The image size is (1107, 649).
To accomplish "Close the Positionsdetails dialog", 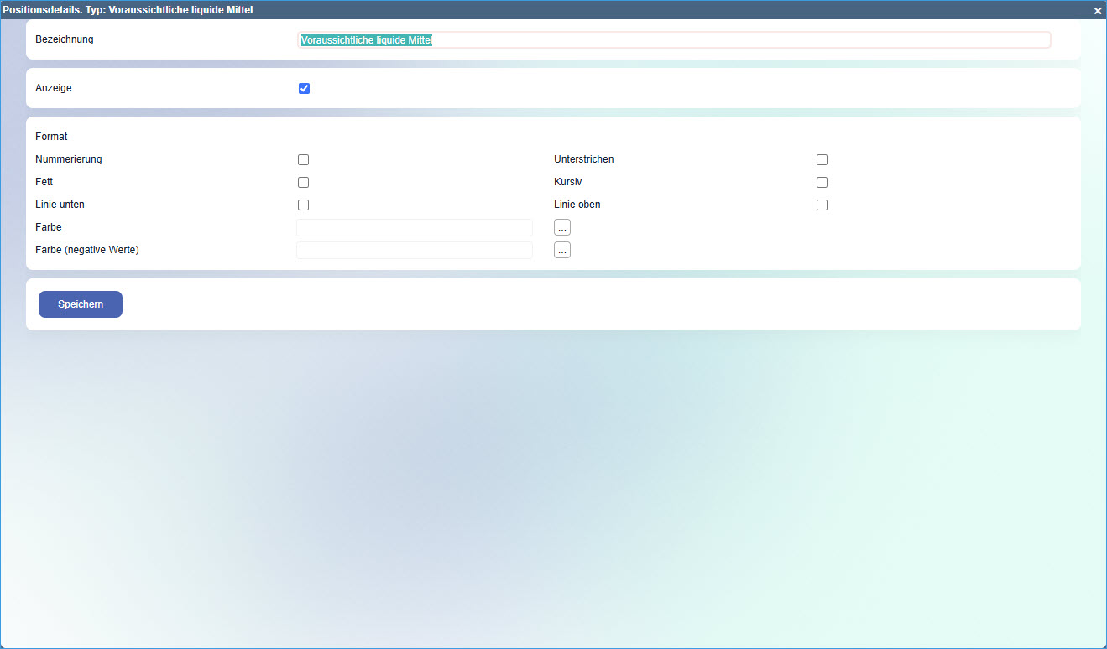I will point(1097,11).
